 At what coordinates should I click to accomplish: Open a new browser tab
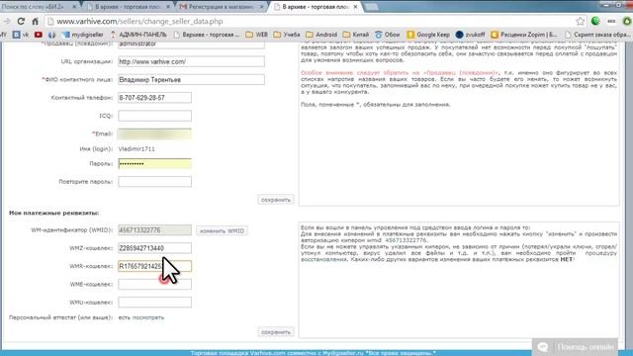[x=372, y=7]
